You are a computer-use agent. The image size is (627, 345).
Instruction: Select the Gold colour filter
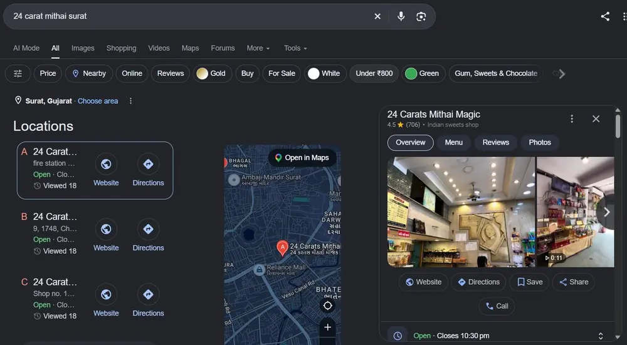click(213, 73)
